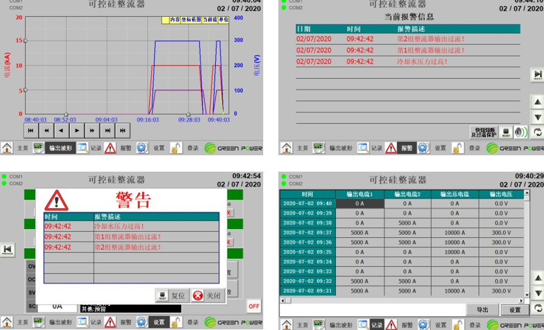Select the 报警 tab in alarm panel
This screenshot has height=330, width=544.
[406, 148]
